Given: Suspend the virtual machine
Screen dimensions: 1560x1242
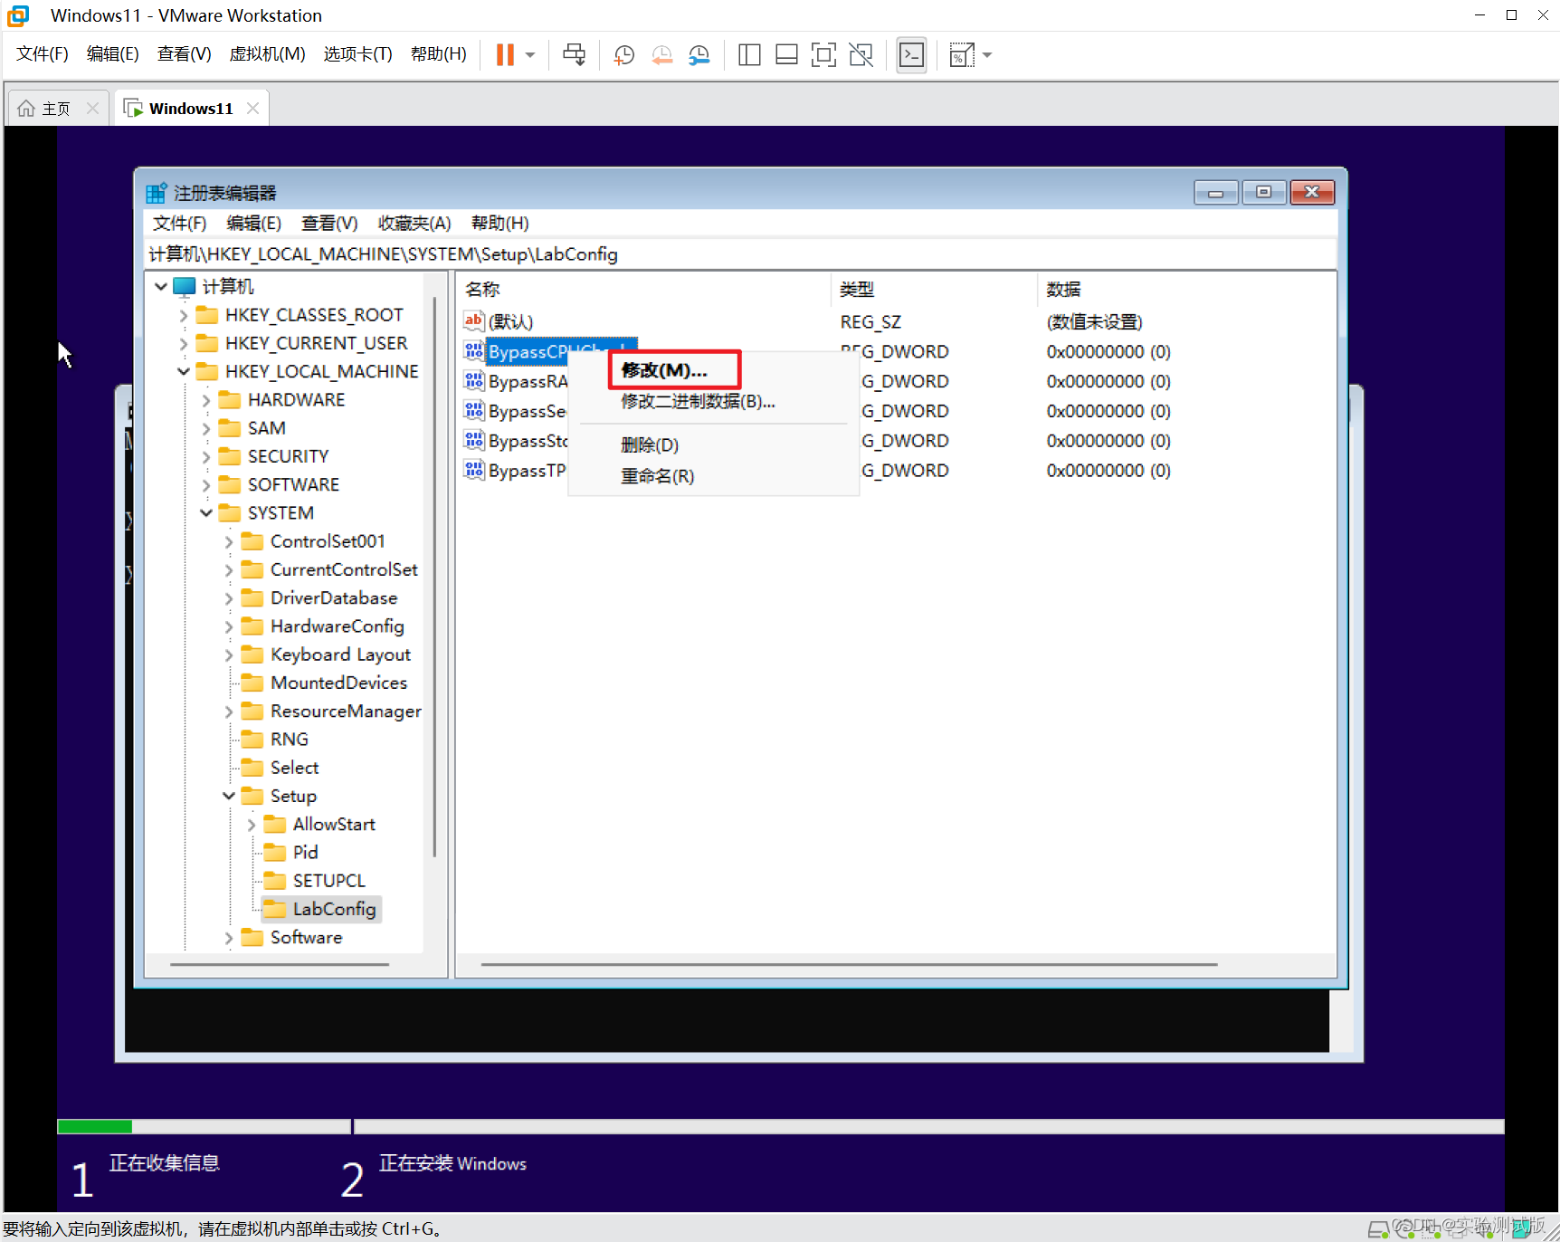Looking at the screenshot, I should click(x=504, y=54).
